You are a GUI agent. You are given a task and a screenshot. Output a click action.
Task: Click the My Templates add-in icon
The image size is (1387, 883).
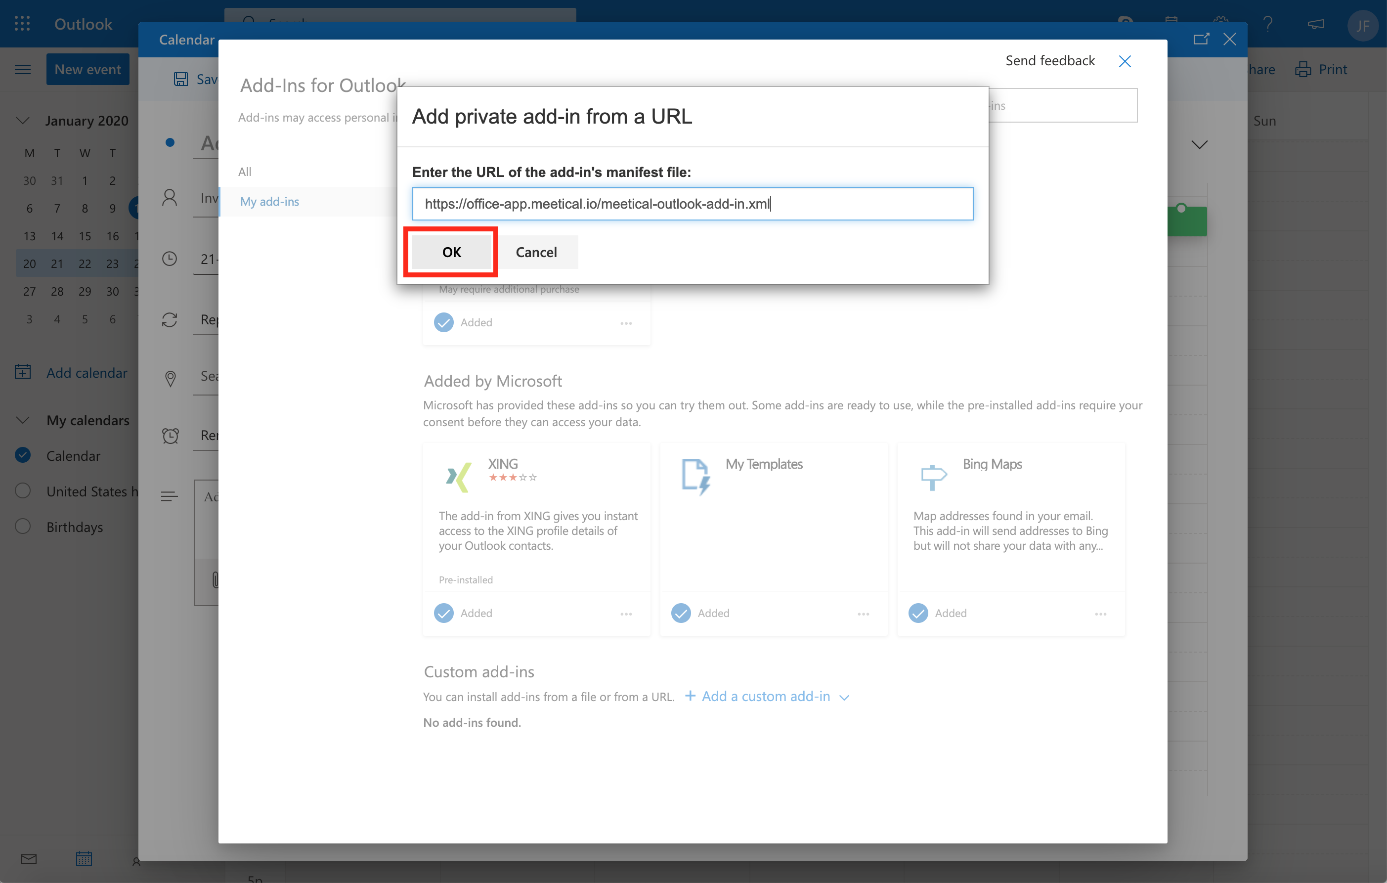[696, 477]
